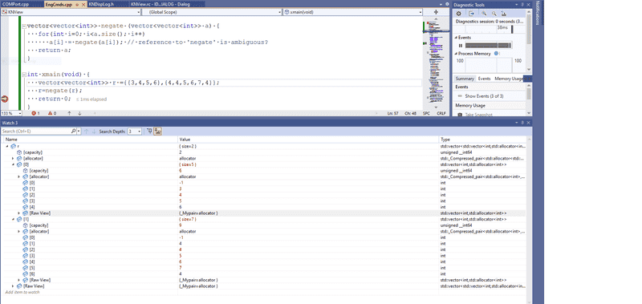Click the pin icon in the Watch 3 toolbar
This screenshot has height=304, width=642.
149,132
